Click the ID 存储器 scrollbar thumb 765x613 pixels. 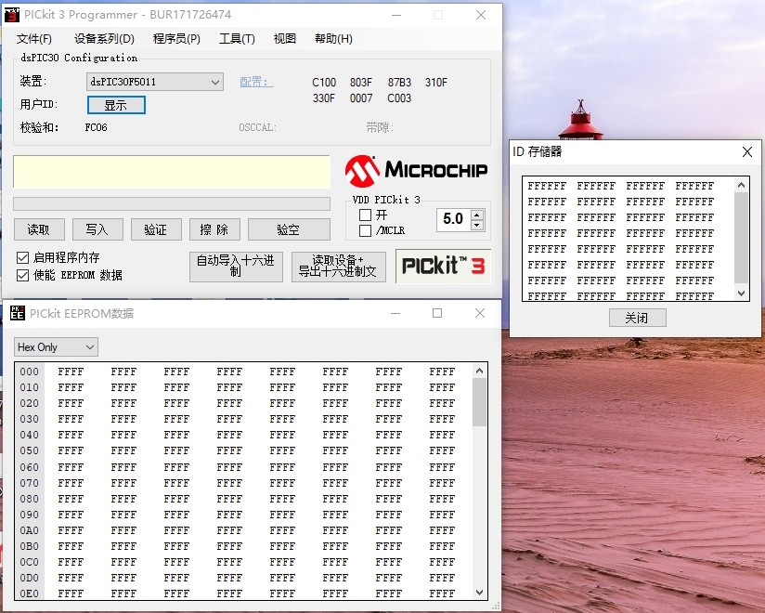[x=741, y=237]
